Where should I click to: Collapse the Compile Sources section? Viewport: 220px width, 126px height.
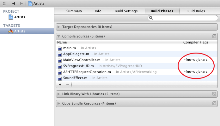pos(59,36)
